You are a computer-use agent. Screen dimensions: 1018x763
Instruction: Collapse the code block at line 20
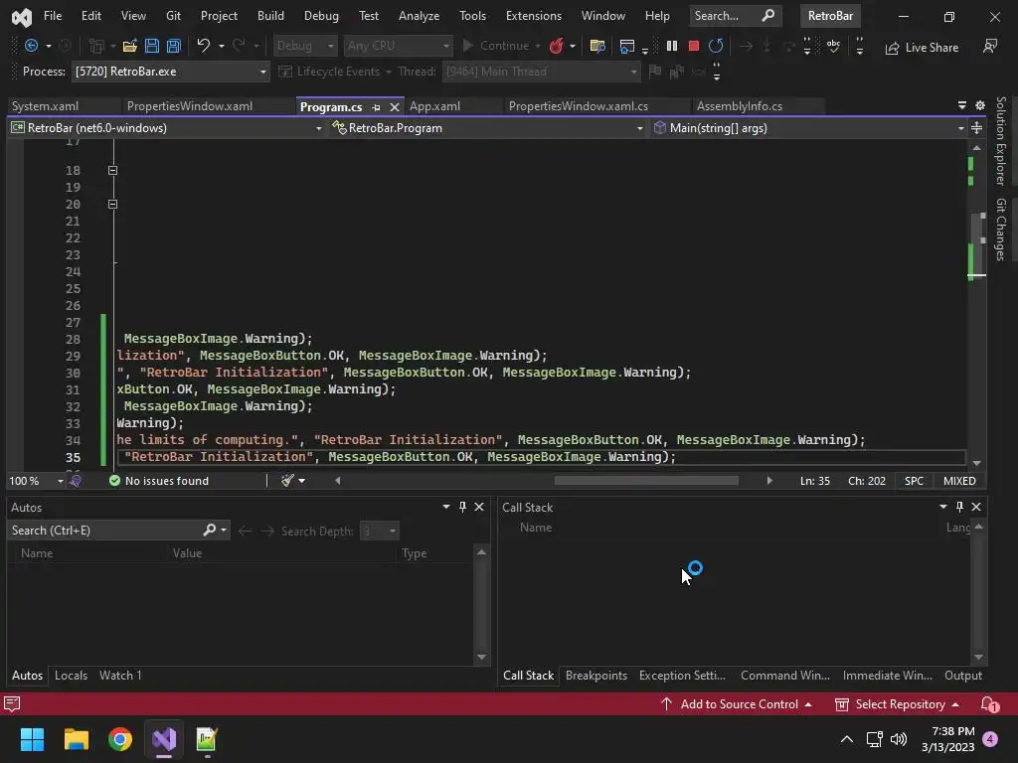[112, 204]
